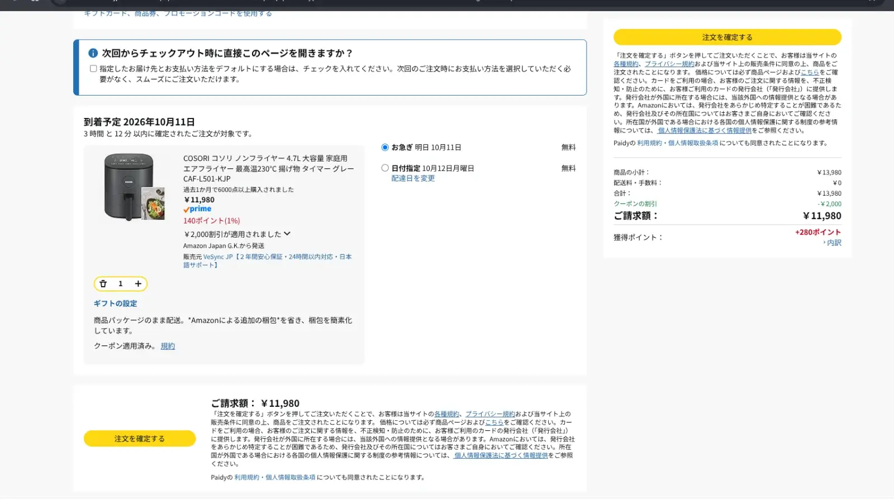Image resolution: width=894 pixels, height=503 pixels.
Task: Click the ¥11,980 price under product title
Action: pyautogui.click(x=199, y=200)
